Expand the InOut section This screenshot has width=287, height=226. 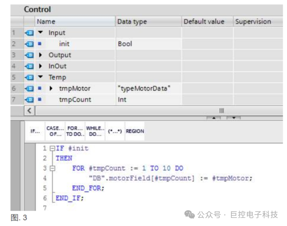pyautogui.click(x=41, y=66)
